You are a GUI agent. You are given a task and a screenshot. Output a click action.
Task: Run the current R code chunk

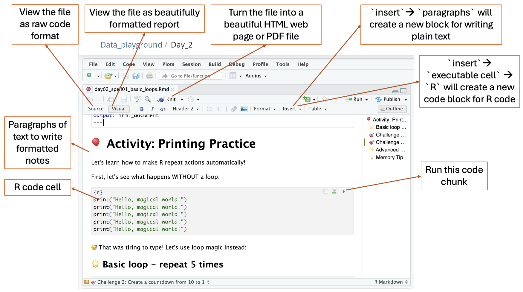pos(344,191)
